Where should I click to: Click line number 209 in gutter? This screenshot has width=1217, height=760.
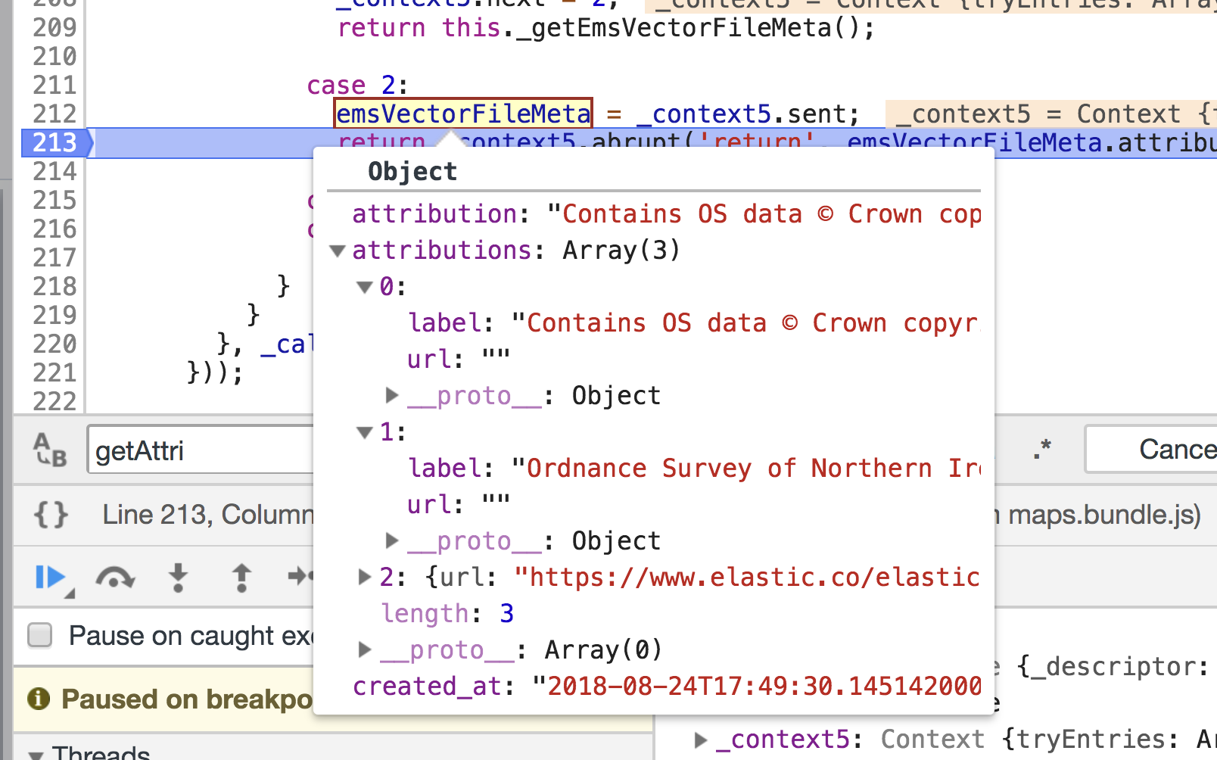coord(54,27)
